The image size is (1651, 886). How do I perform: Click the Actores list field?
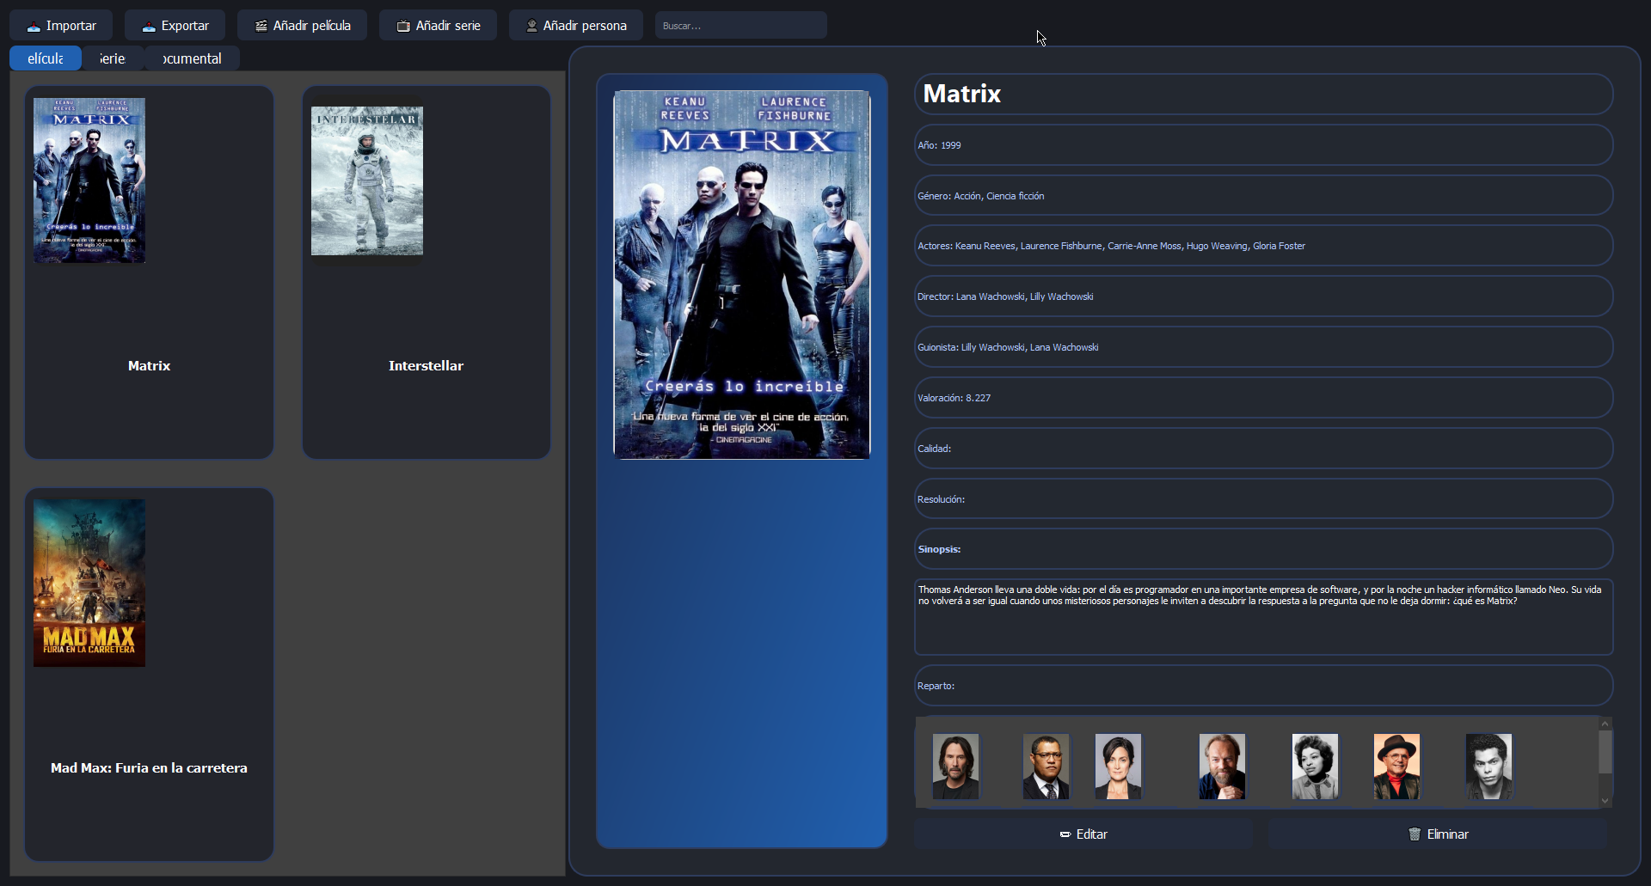pos(1263,246)
